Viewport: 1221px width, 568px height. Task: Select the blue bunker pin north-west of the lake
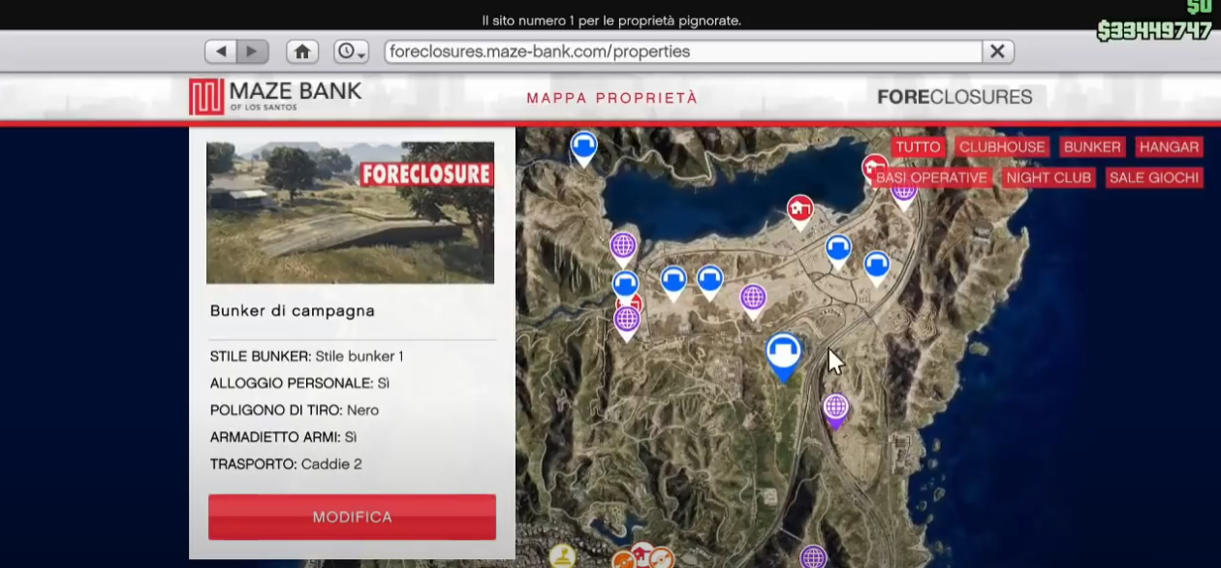point(582,148)
